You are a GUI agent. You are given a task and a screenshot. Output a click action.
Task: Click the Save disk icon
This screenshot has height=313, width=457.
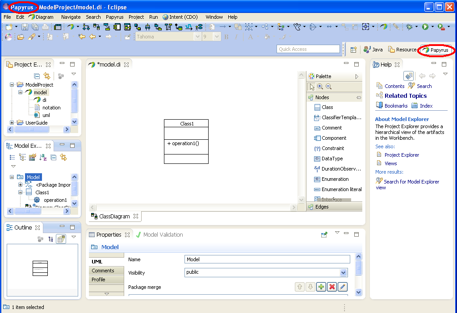click(x=25, y=27)
